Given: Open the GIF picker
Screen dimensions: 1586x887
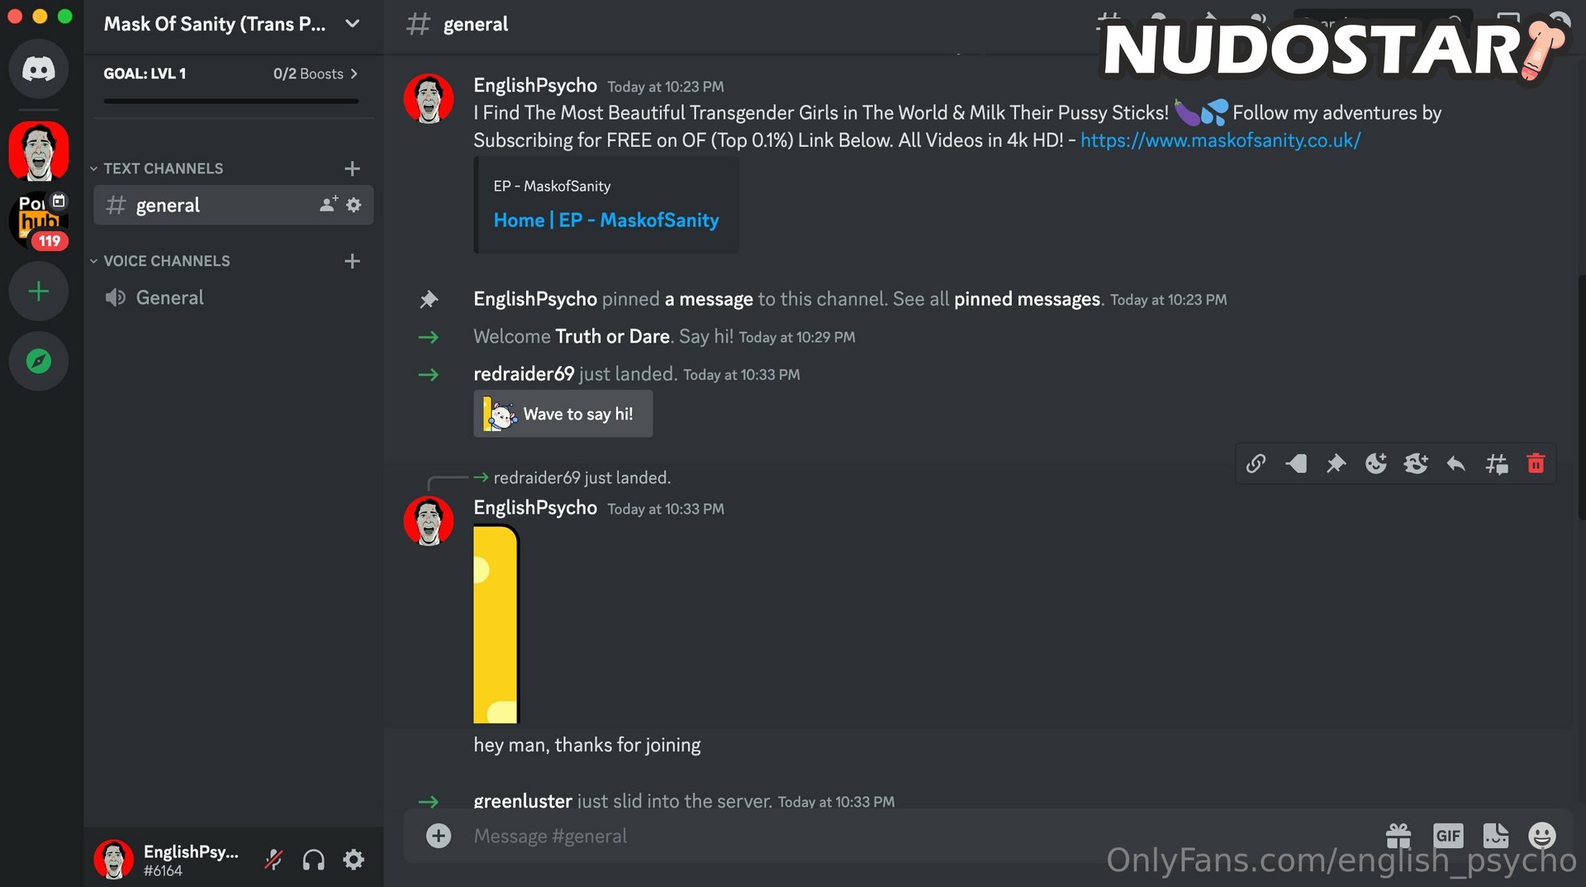Looking at the screenshot, I should click(x=1448, y=836).
